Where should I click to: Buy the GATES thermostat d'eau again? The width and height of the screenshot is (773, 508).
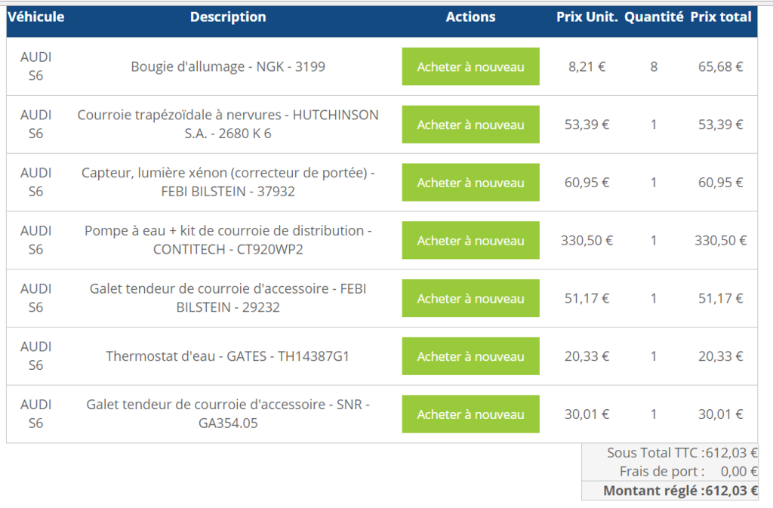pyautogui.click(x=470, y=356)
